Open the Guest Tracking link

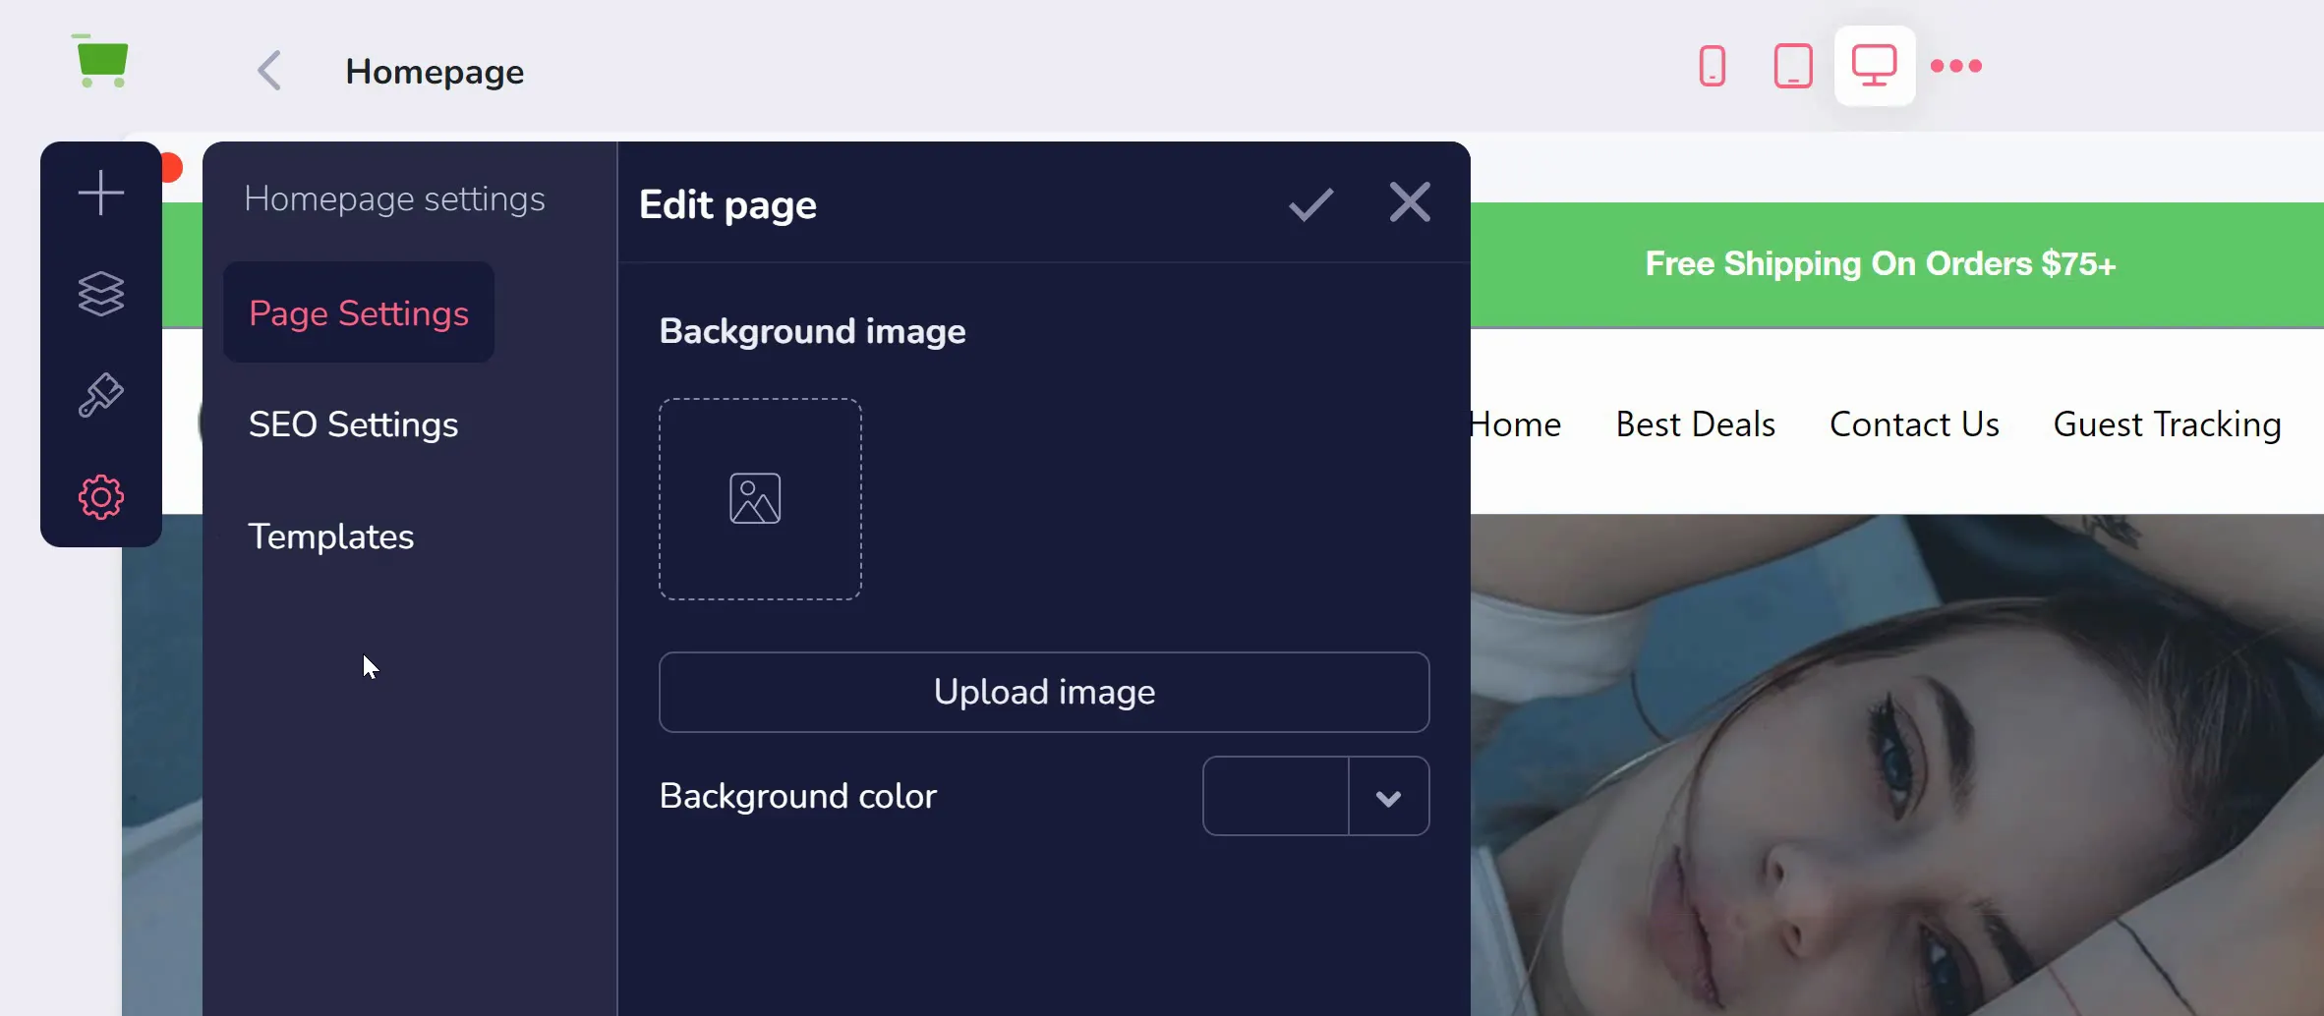point(2168,424)
